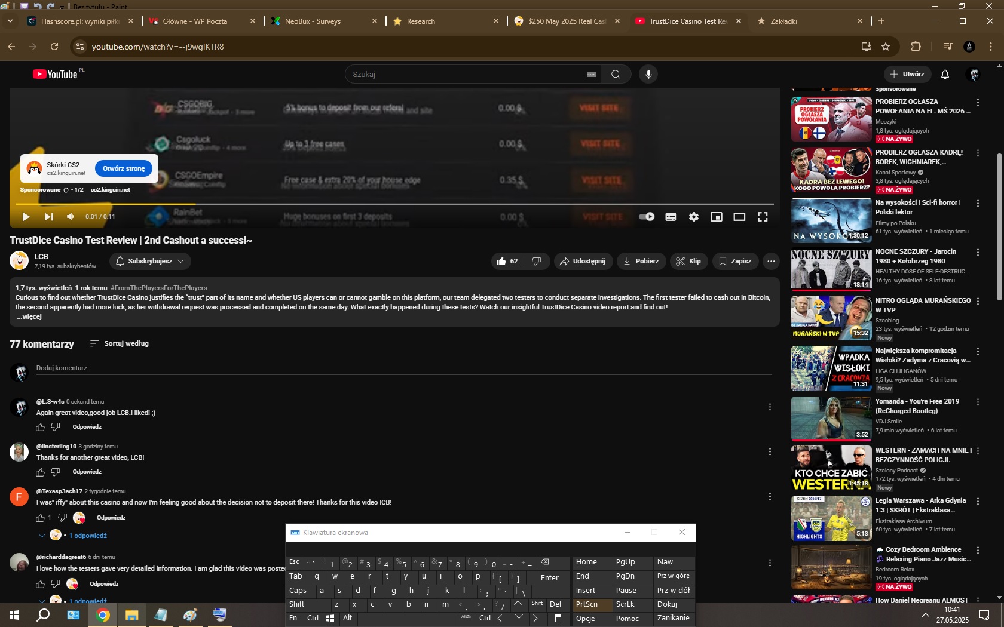Toggle subtitles in video player

point(671,217)
